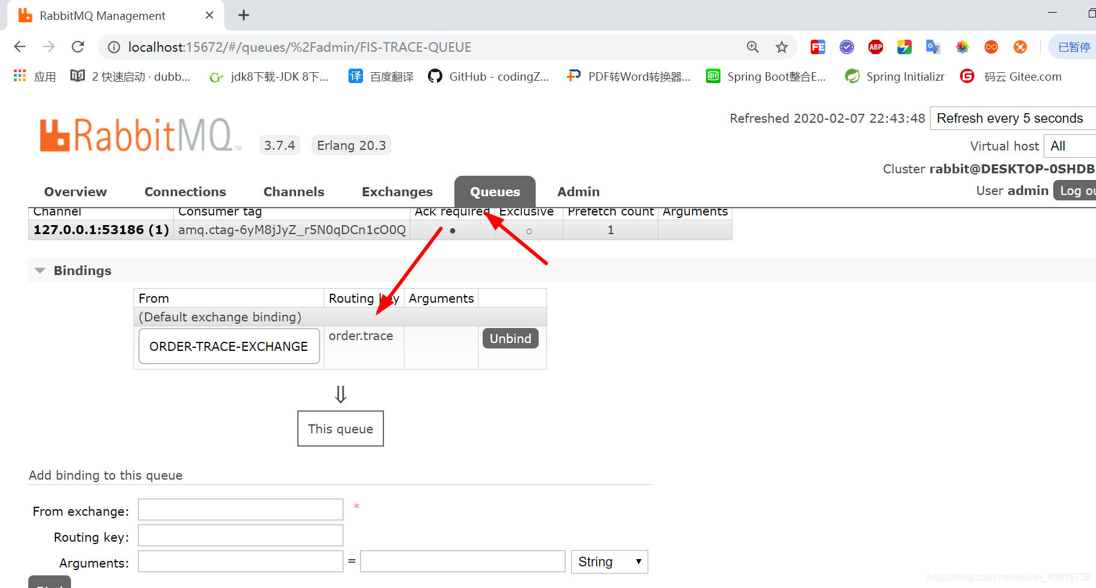1096x588 pixels.
Task: Click the From exchange input field
Action: (x=241, y=509)
